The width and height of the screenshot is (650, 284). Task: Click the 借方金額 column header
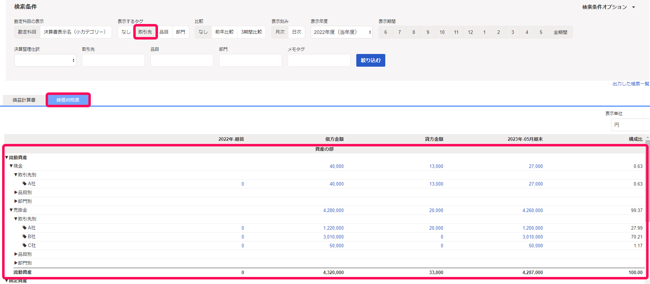334,139
